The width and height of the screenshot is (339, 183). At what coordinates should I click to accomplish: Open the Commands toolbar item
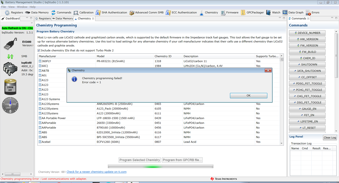[61, 12]
